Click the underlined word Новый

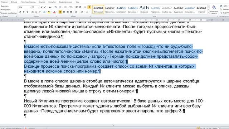(30, 101)
